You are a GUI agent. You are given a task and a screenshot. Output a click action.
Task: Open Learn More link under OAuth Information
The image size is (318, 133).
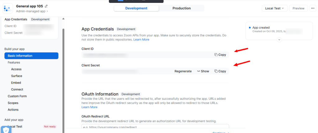click(x=89, y=107)
